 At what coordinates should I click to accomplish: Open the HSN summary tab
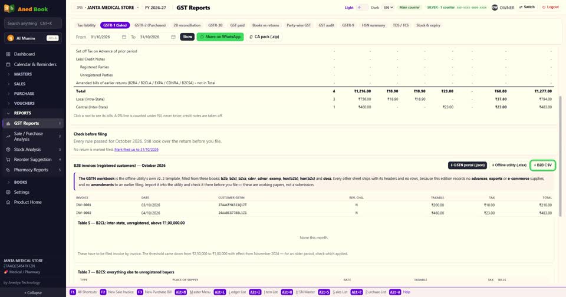(x=373, y=25)
